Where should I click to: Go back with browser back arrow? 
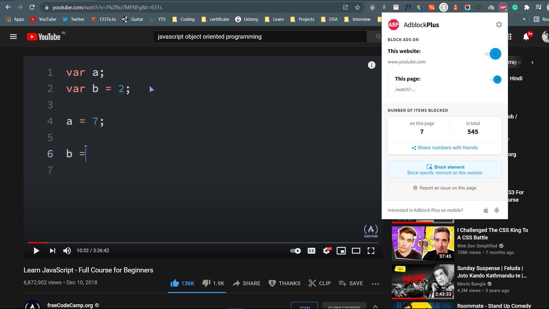(8, 7)
